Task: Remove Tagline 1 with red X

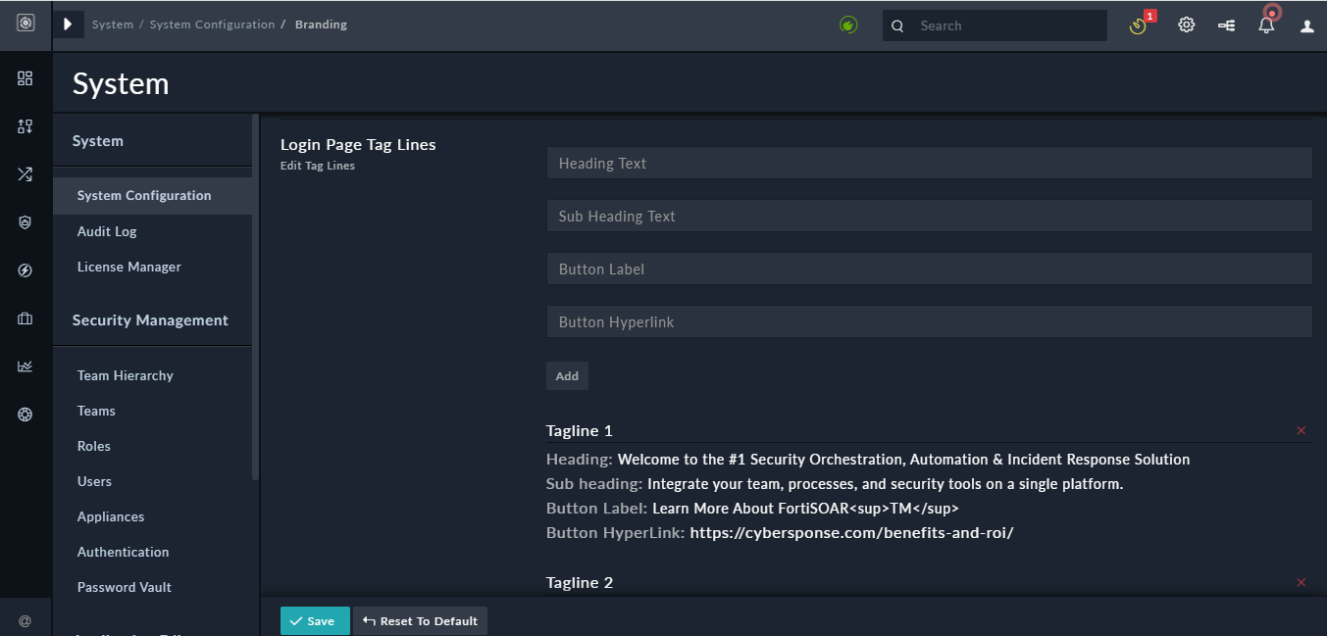Action: tap(1301, 430)
